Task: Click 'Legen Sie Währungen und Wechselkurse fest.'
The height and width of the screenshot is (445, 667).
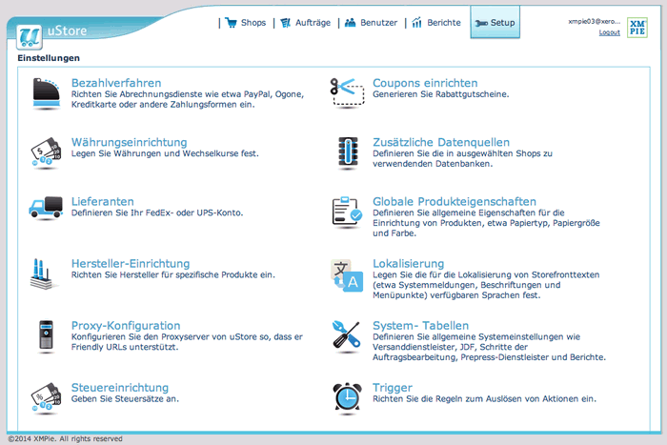Action: tap(165, 153)
